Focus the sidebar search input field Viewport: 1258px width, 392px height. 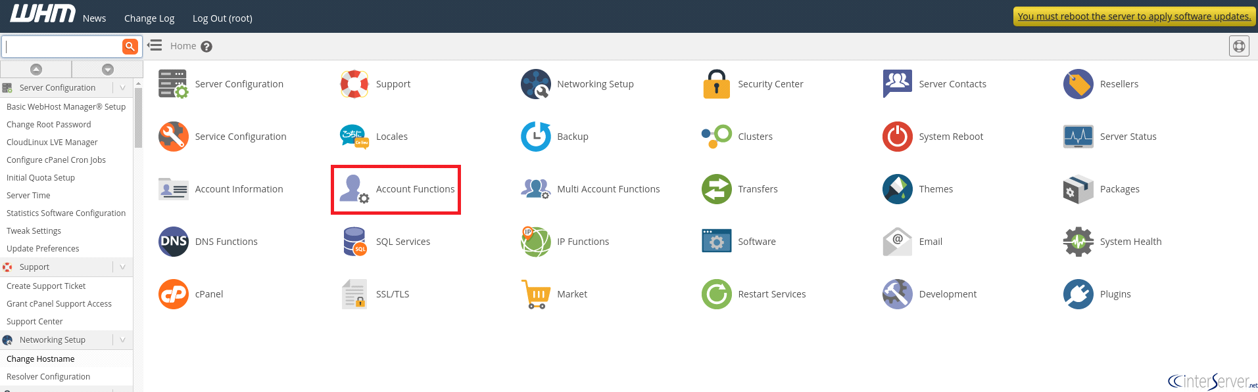tap(62, 47)
